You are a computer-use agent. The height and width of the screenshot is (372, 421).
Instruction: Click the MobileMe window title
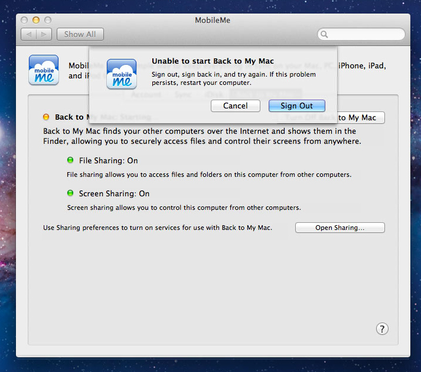(x=213, y=21)
